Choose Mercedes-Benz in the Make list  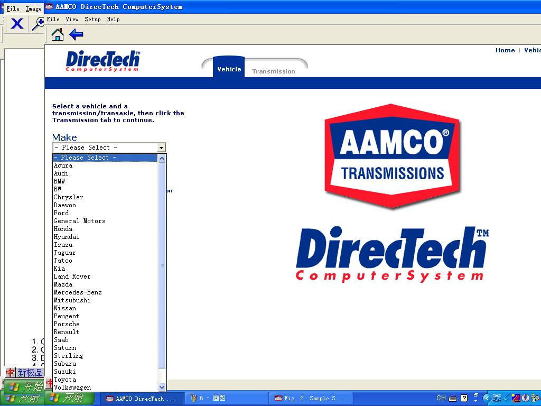point(78,292)
